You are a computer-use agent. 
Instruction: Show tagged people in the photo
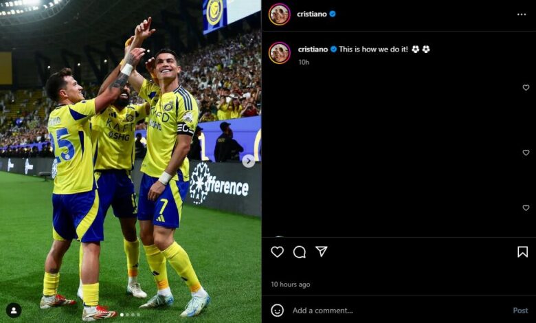14,311
